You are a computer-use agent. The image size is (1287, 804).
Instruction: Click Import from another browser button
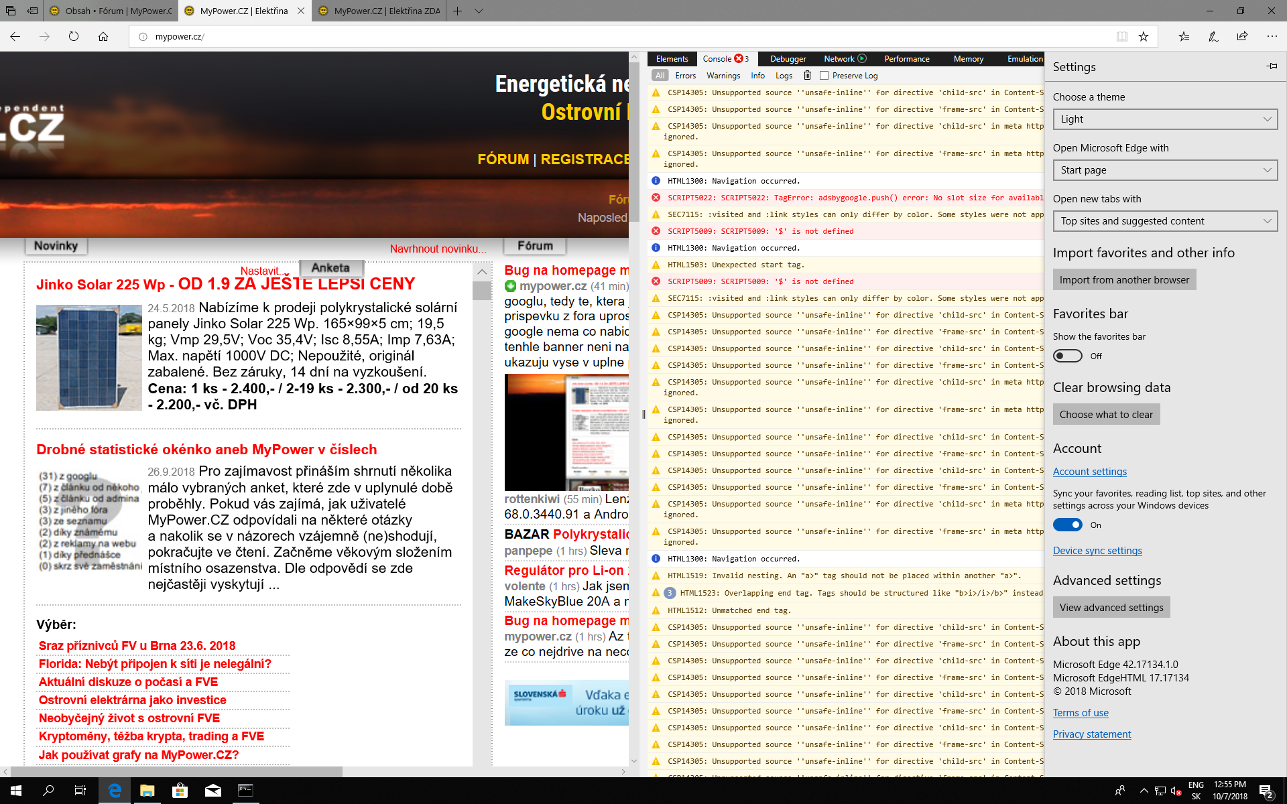click(1124, 280)
